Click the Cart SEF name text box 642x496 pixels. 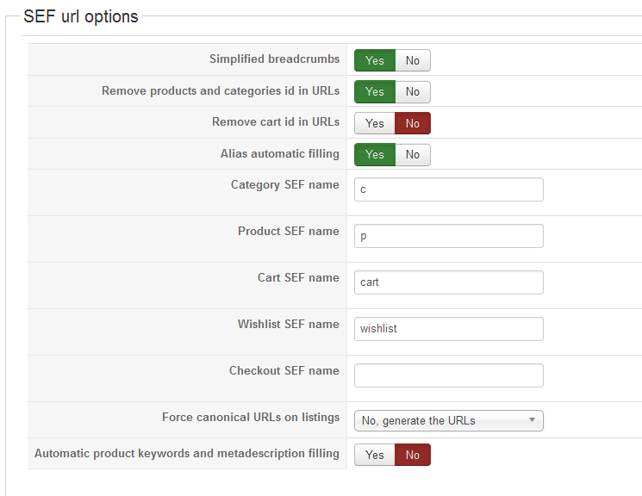click(x=448, y=282)
